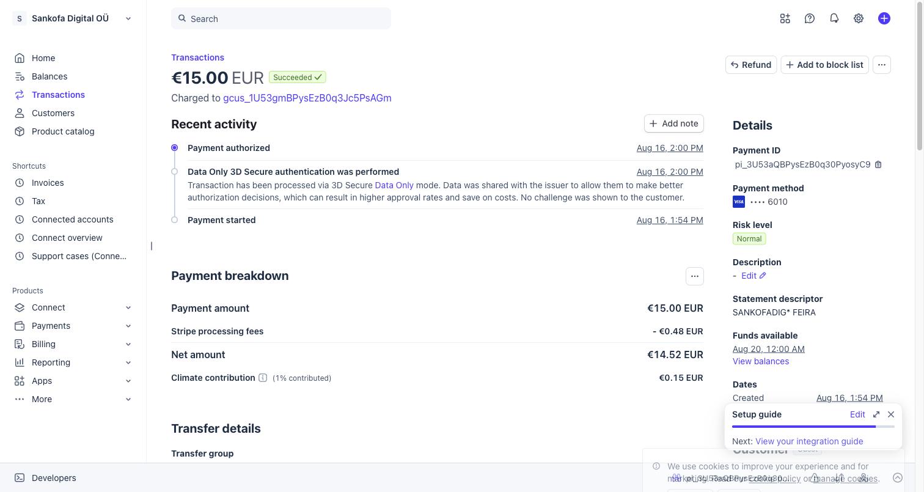Expand the Setup guide panel
The height and width of the screenshot is (492, 924).
pos(876,414)
